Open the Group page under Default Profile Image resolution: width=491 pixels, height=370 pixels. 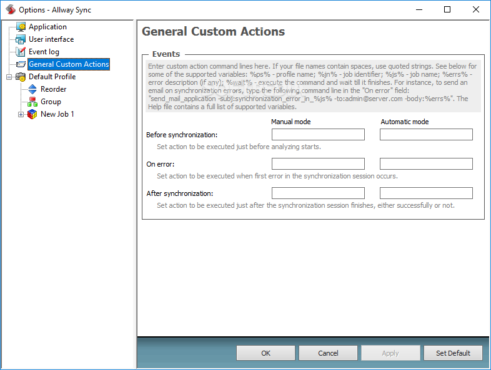click(x=51, y=102)
